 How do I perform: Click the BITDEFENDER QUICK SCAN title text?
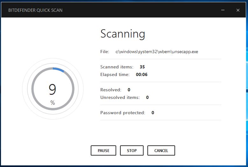click(35, 10)
